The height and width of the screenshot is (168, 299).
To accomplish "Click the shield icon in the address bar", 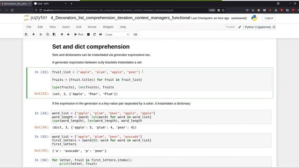I will pyautogui.click(x=36, y=10).
